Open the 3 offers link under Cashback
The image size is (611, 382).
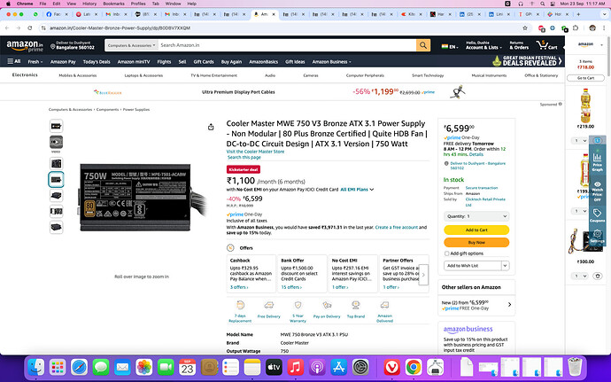click(239, 287)
